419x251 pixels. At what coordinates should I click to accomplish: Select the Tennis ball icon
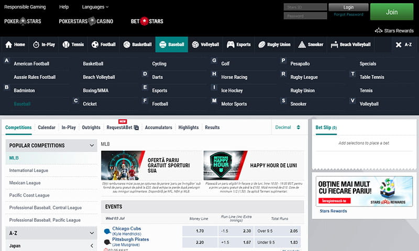pos(66,44)
